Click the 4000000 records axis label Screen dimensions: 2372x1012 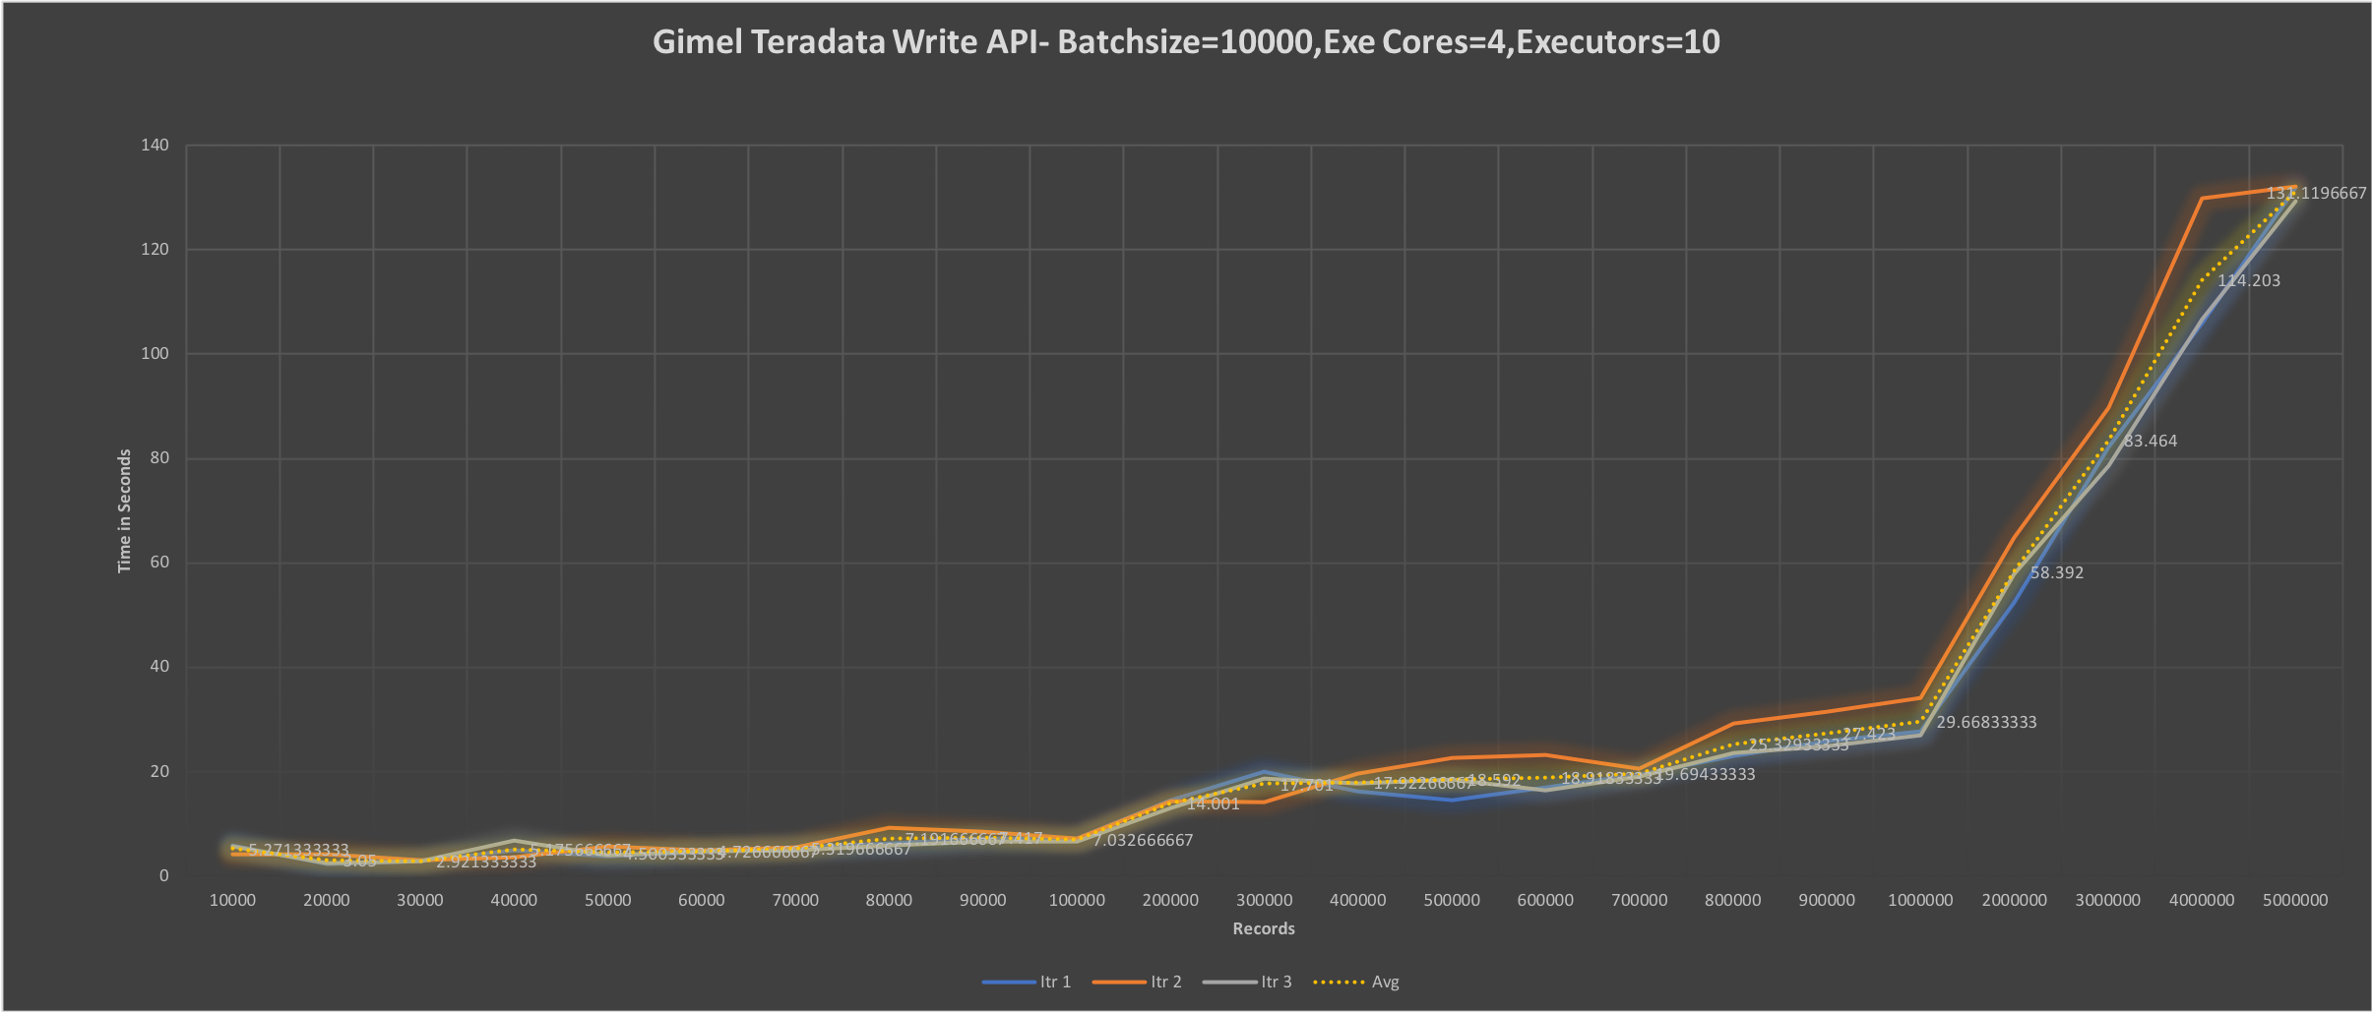(2202, 900)
